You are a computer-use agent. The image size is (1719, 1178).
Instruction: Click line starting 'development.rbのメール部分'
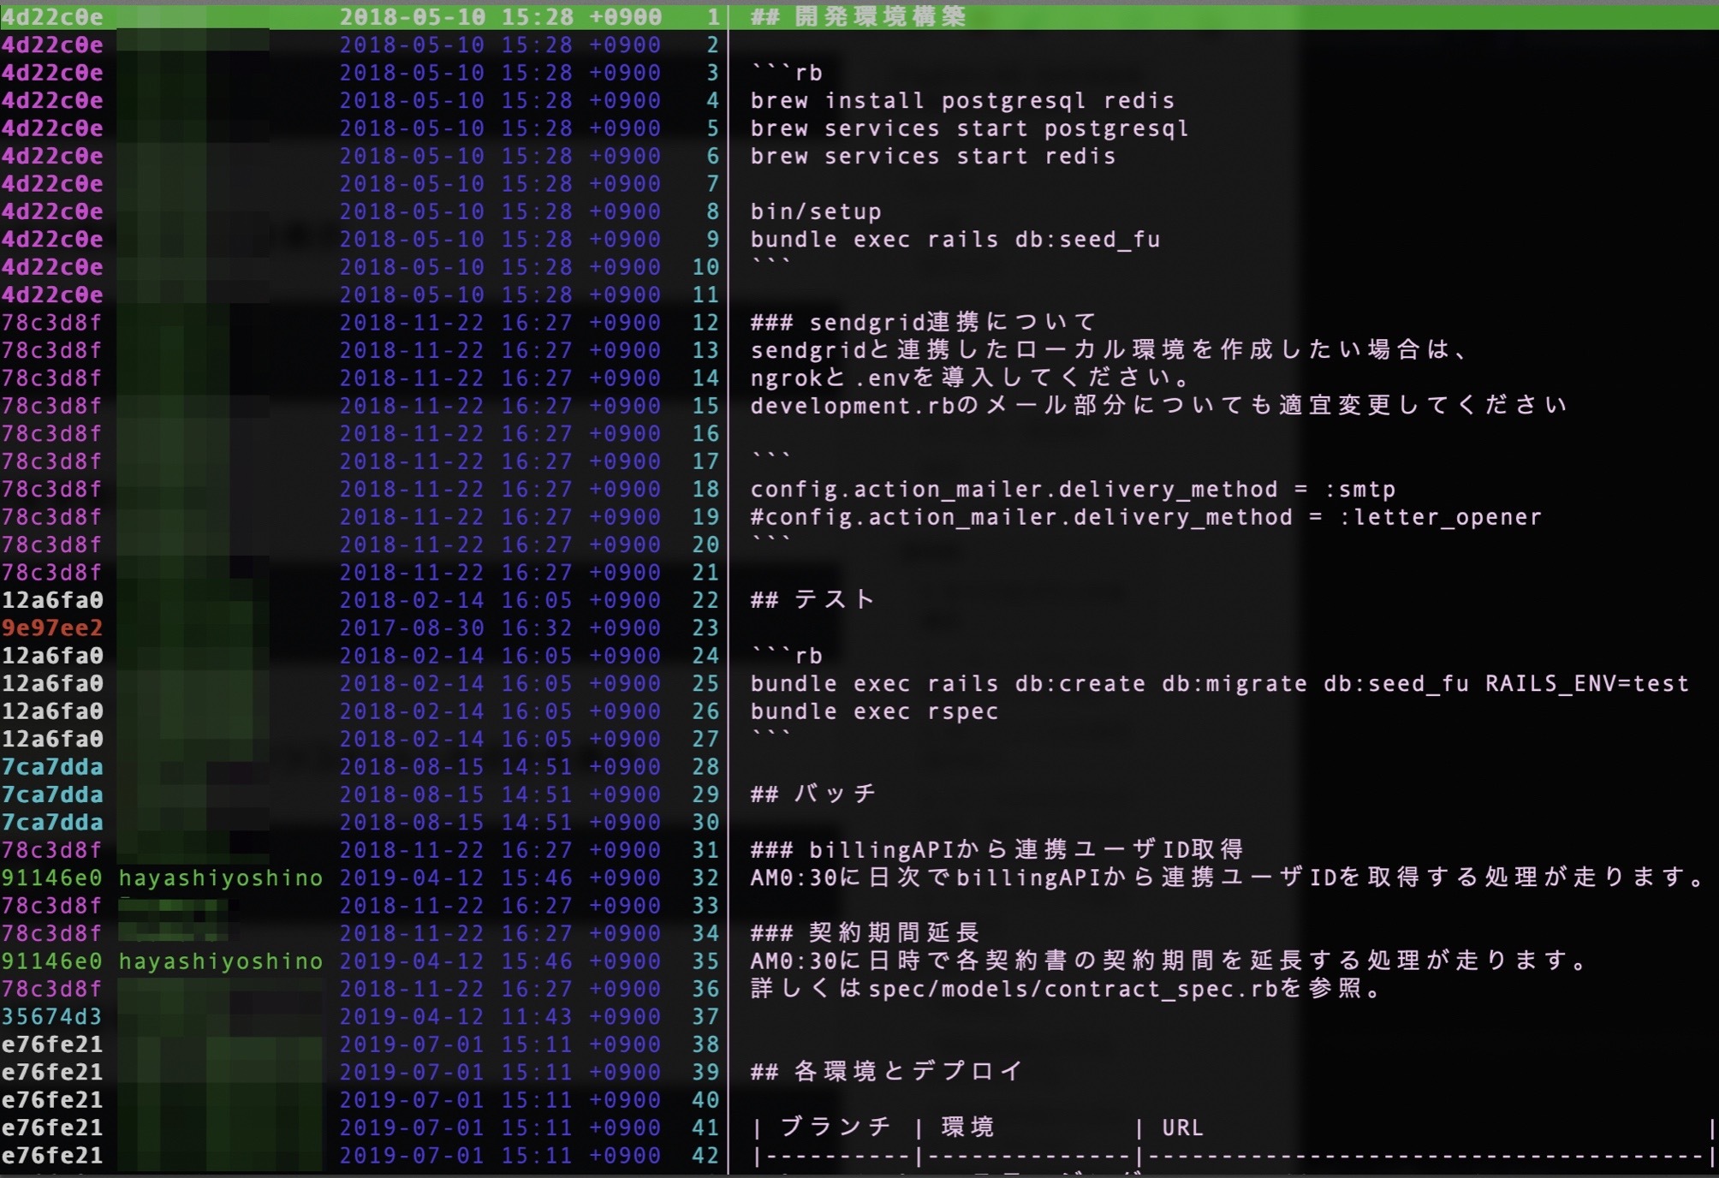coord(1159,406)
